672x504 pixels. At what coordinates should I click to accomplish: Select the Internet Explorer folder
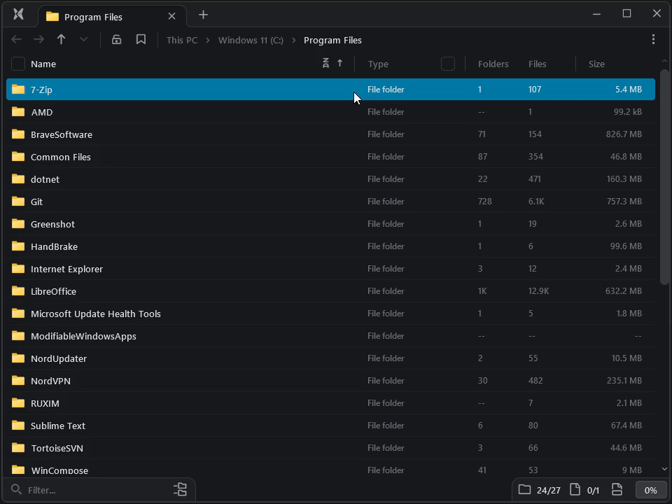coord(330,269)
